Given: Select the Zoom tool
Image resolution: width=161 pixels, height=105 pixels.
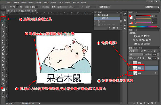Looking at the screenshot, I should 3,83.
